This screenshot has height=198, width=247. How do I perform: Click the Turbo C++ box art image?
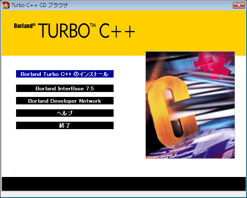(190, 105)
